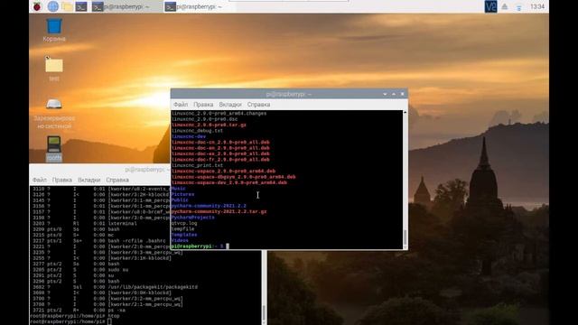
Task: Click the Templates directory name
Action: pos(184,235)
